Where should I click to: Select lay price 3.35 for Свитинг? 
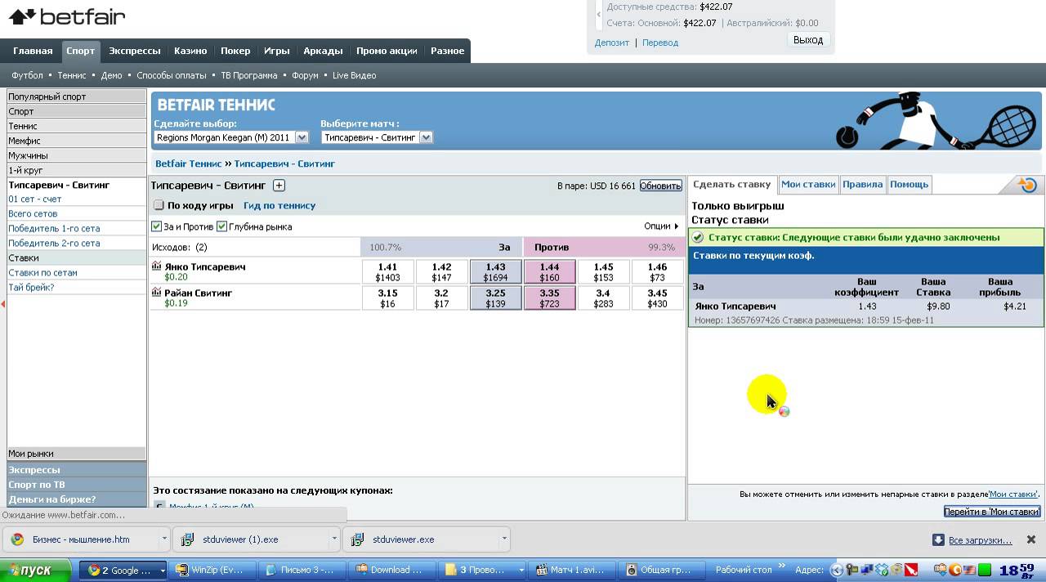[x=549, y=298]
